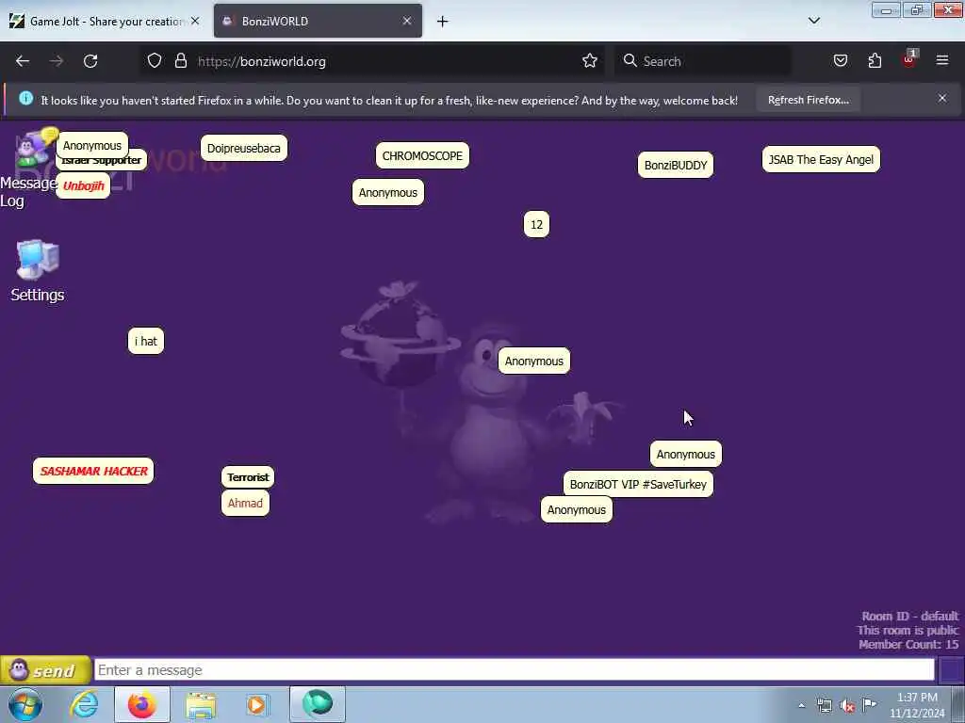965x723 pixels.
Task: Open the Settings computer icon
Action: point(38,260)
